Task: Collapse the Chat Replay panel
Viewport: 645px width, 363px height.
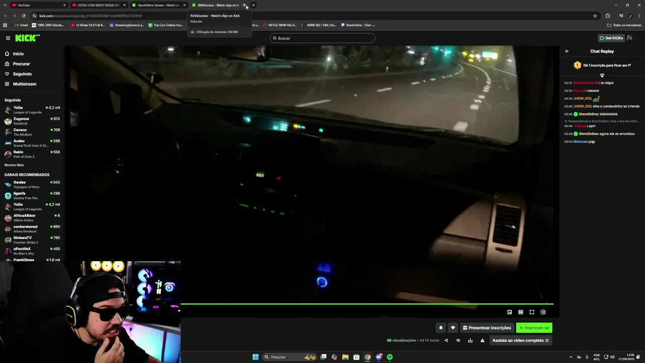Action: tap(566, 51)
